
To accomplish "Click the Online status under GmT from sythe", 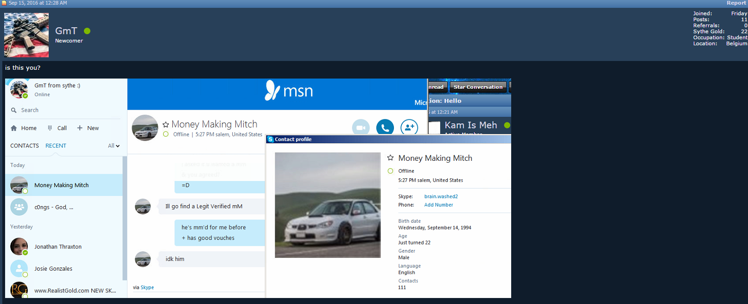I will [x=42, y=95].
